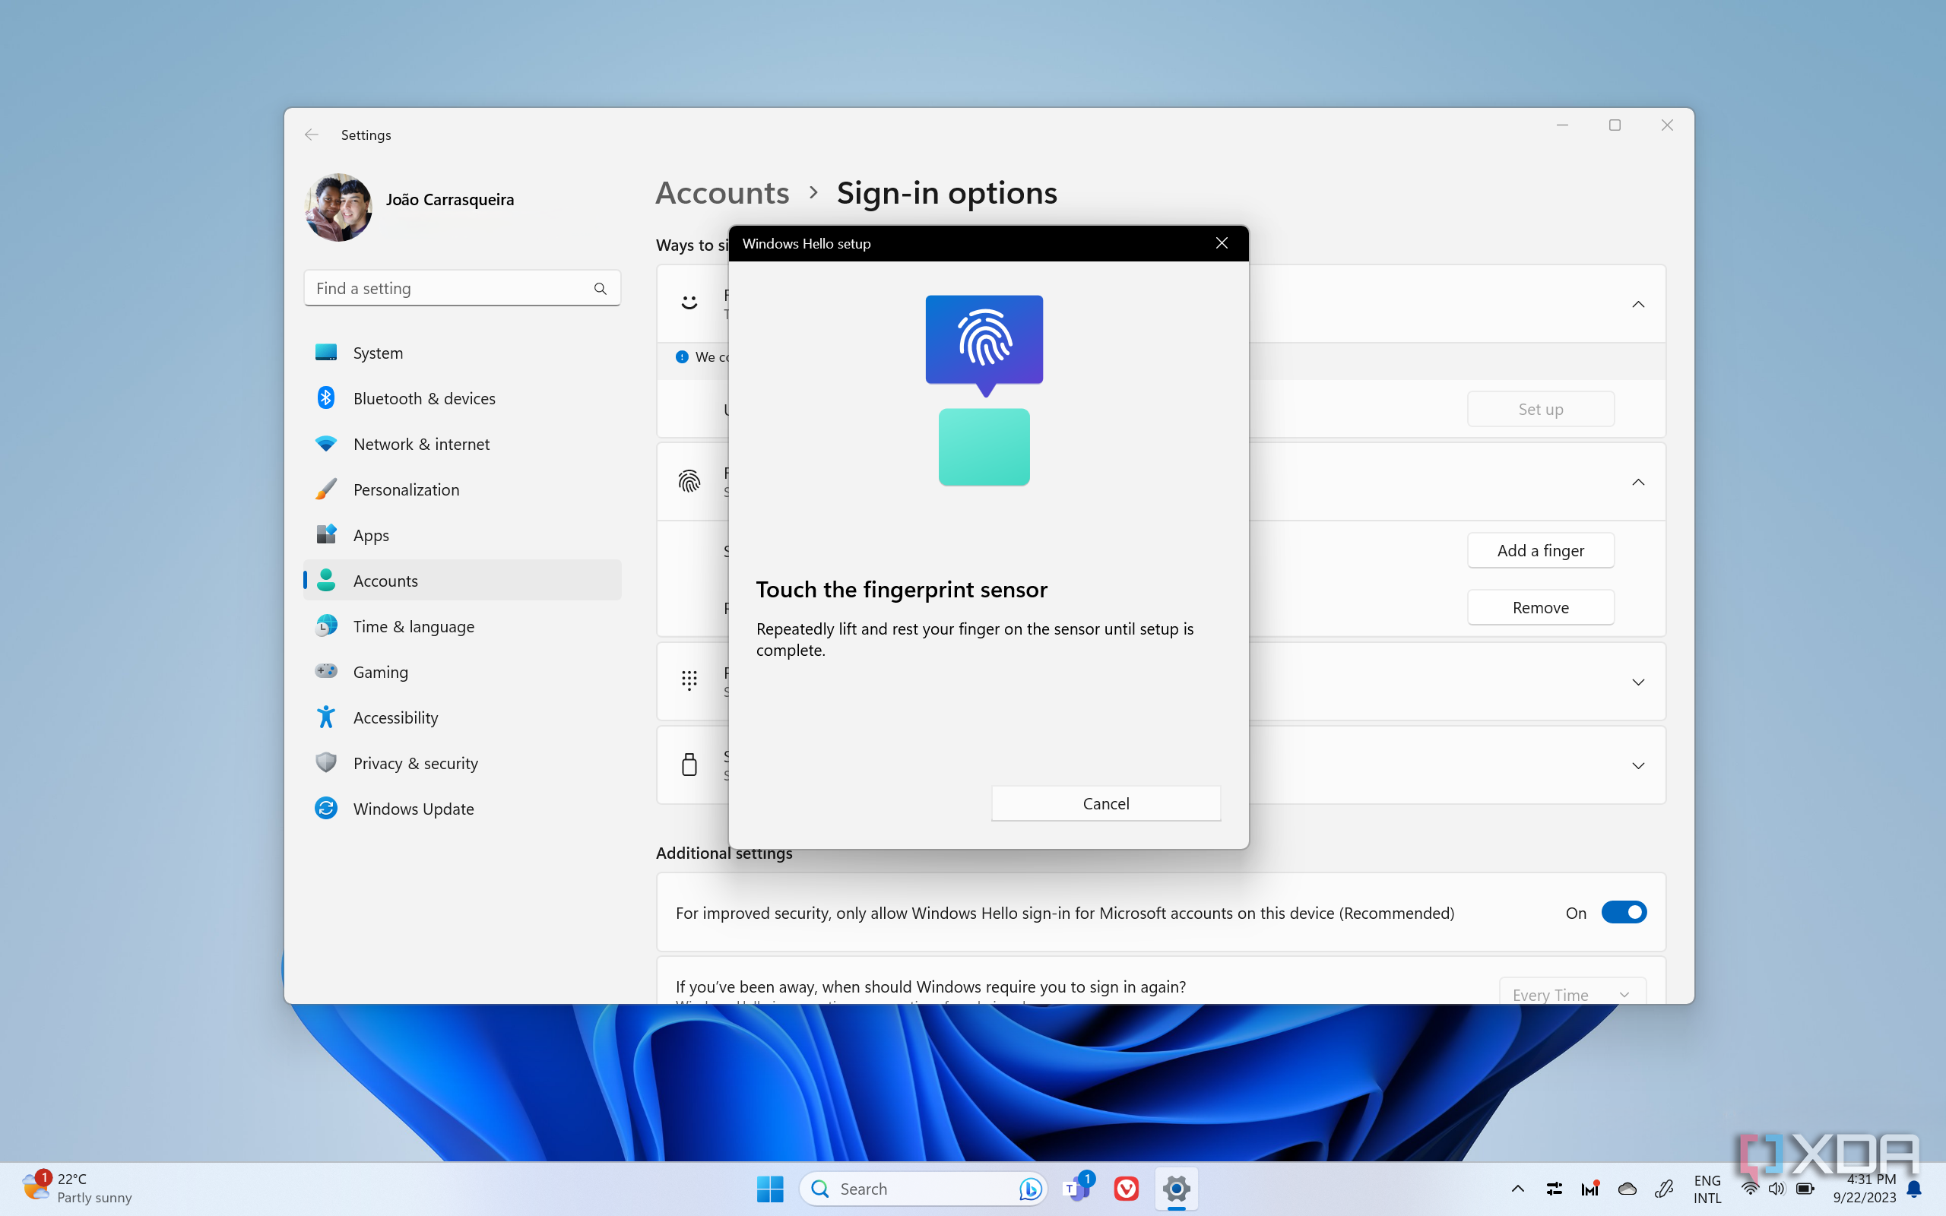
Task: Disable Windows Hello sign-in for Microsoft accounts only
Action: click(x=1625, y=912)
